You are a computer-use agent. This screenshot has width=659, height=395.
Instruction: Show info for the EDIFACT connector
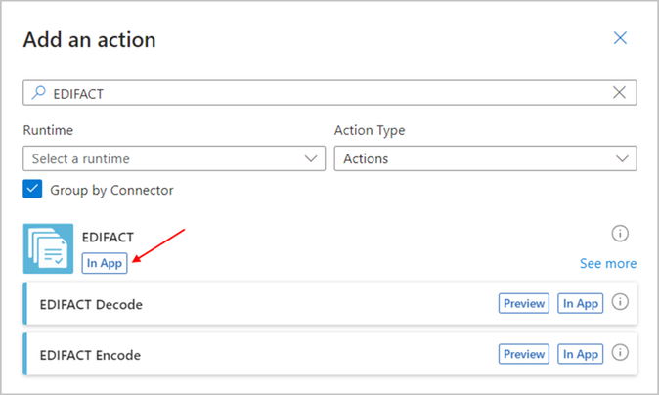(620, 234)
